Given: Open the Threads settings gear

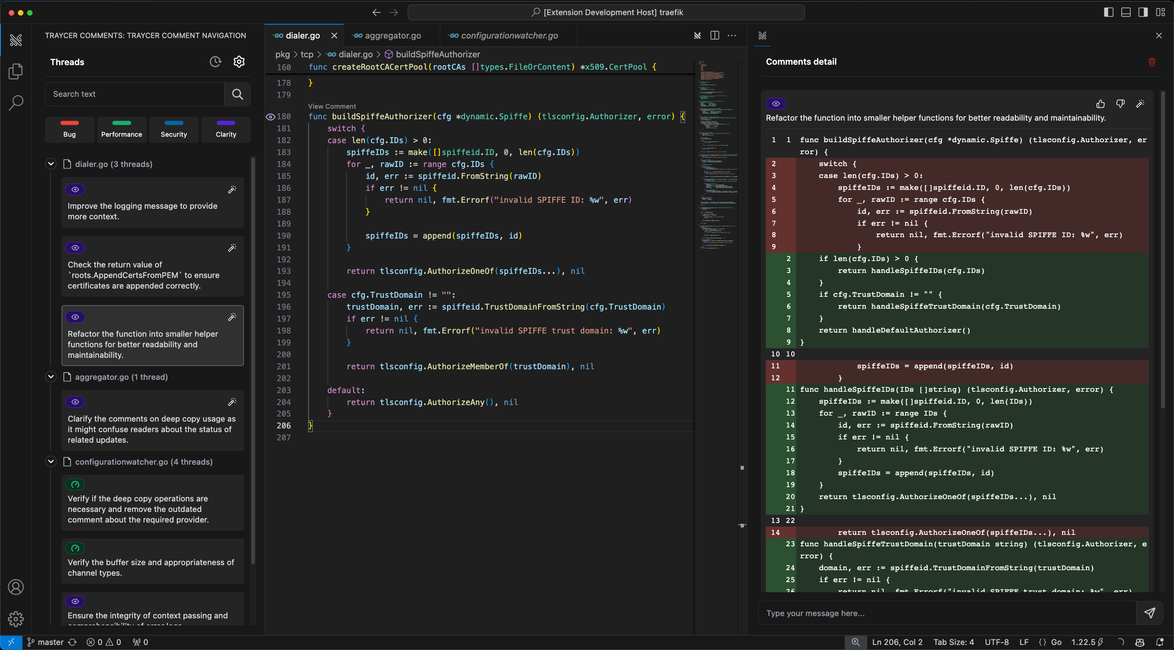Looking at the screenshot, I should click(x=239, y=61).
